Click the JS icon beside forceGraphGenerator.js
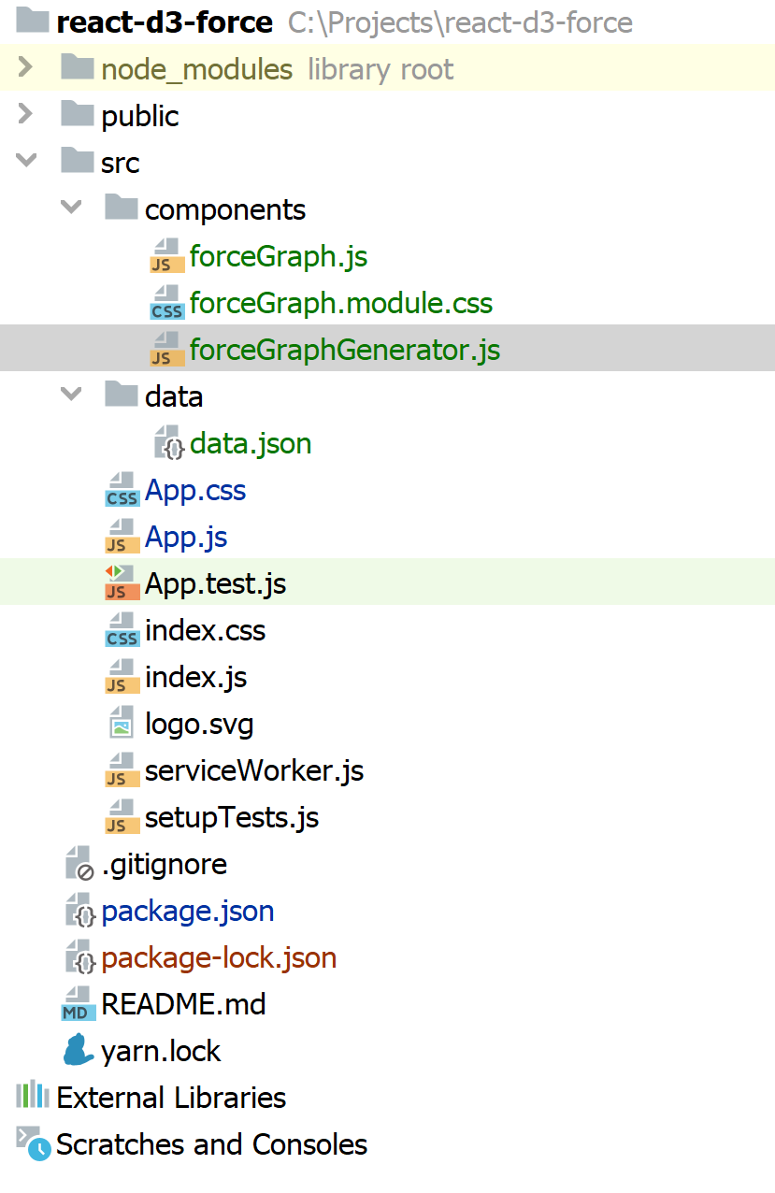Image resolution: width=775 pixels, height=1193 pixels. click(166, 349)
